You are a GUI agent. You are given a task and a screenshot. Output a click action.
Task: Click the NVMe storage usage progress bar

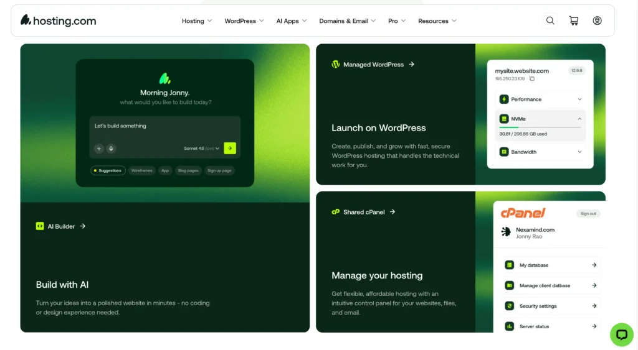coord(540,127)
